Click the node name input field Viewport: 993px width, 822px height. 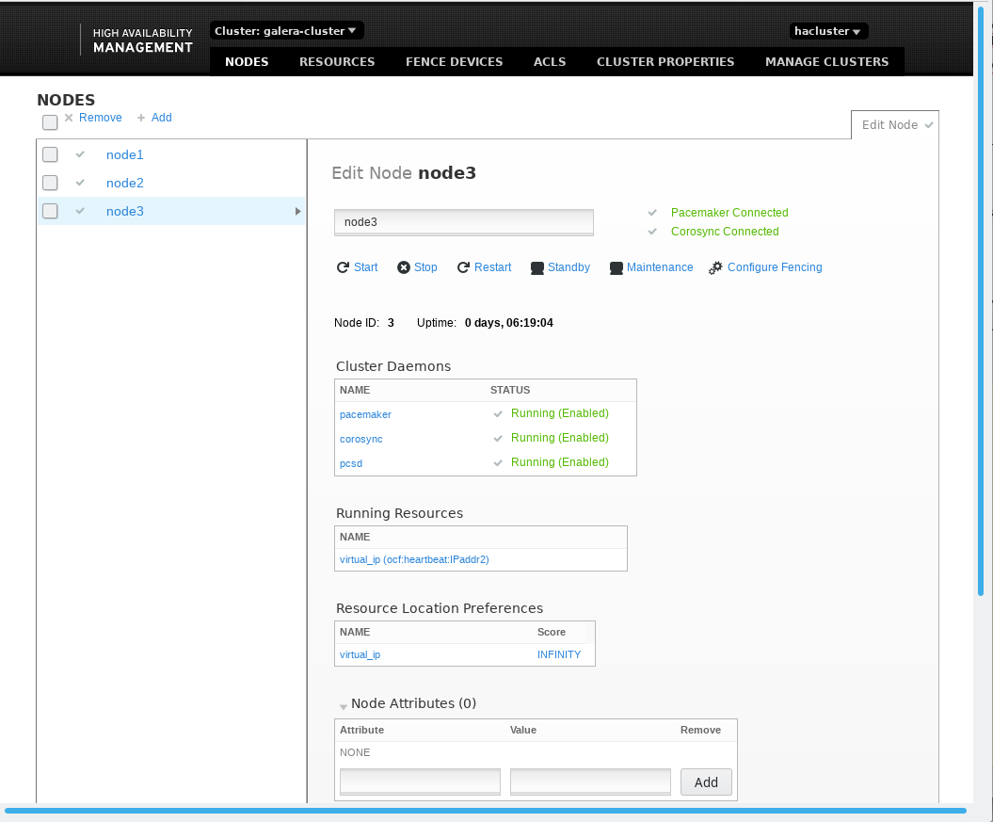pyautogui.click(x=464, y=222)
